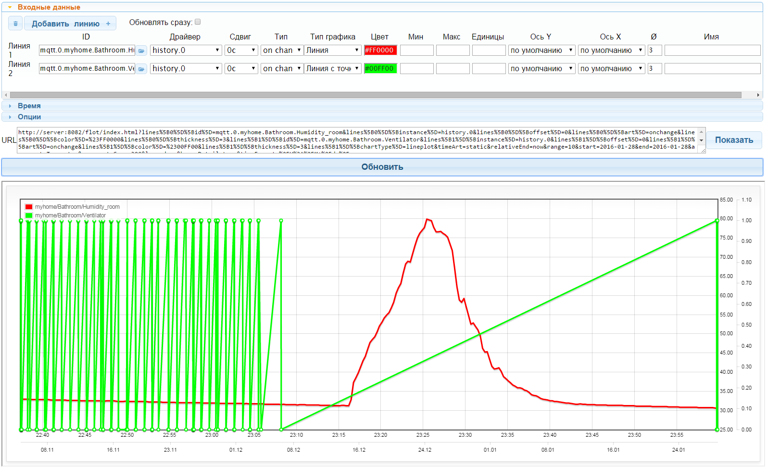The image size is (767, 468).
Task: Click the trash delete icon button
Action: [x=15, y=24]
